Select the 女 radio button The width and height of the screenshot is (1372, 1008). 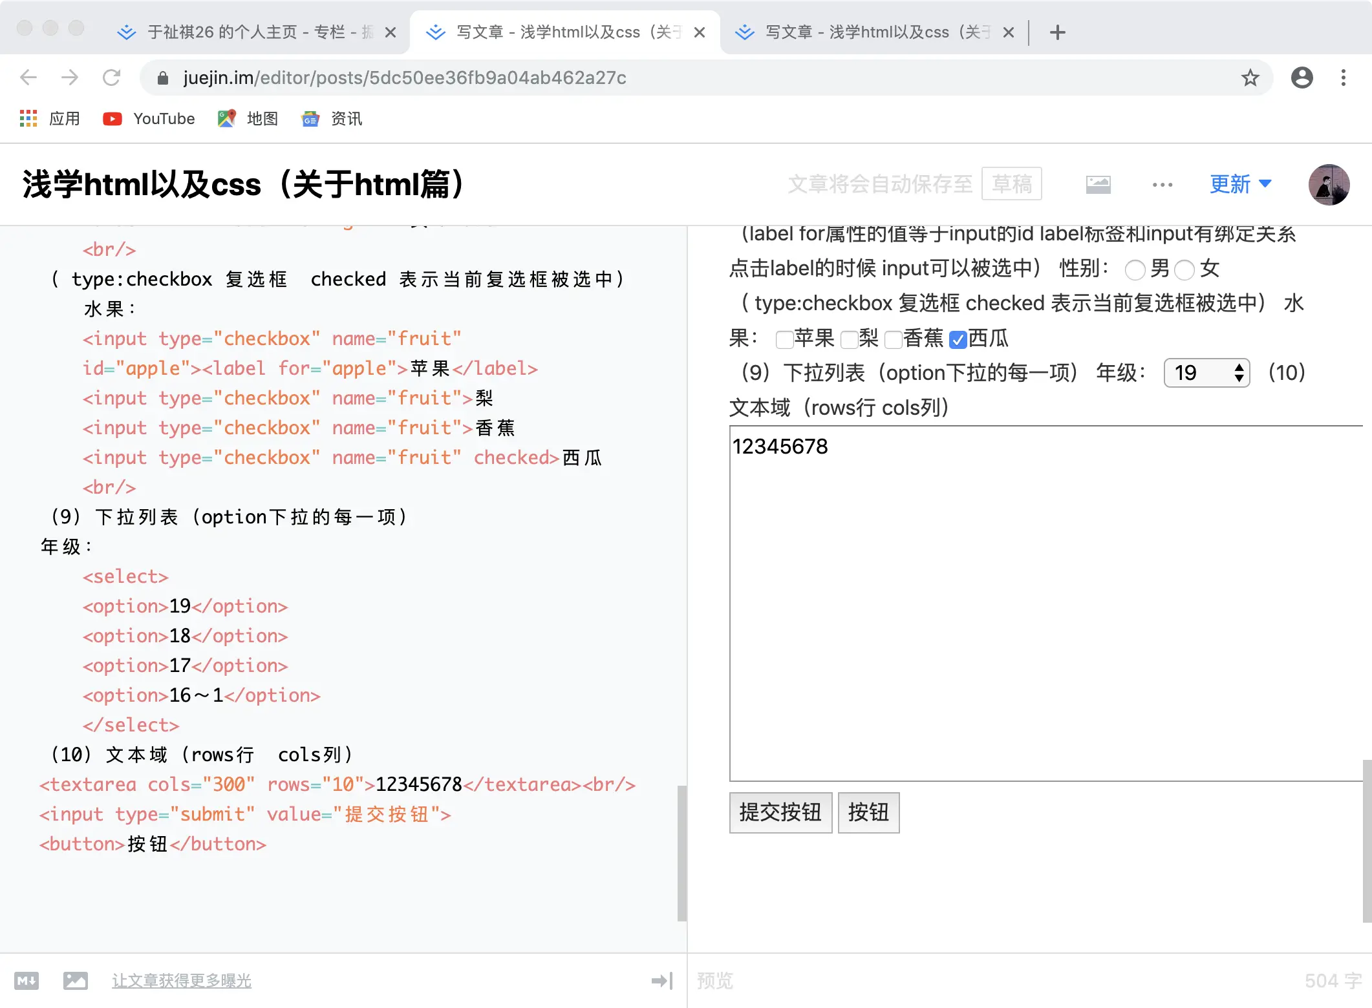click(x=1184, y=269)
